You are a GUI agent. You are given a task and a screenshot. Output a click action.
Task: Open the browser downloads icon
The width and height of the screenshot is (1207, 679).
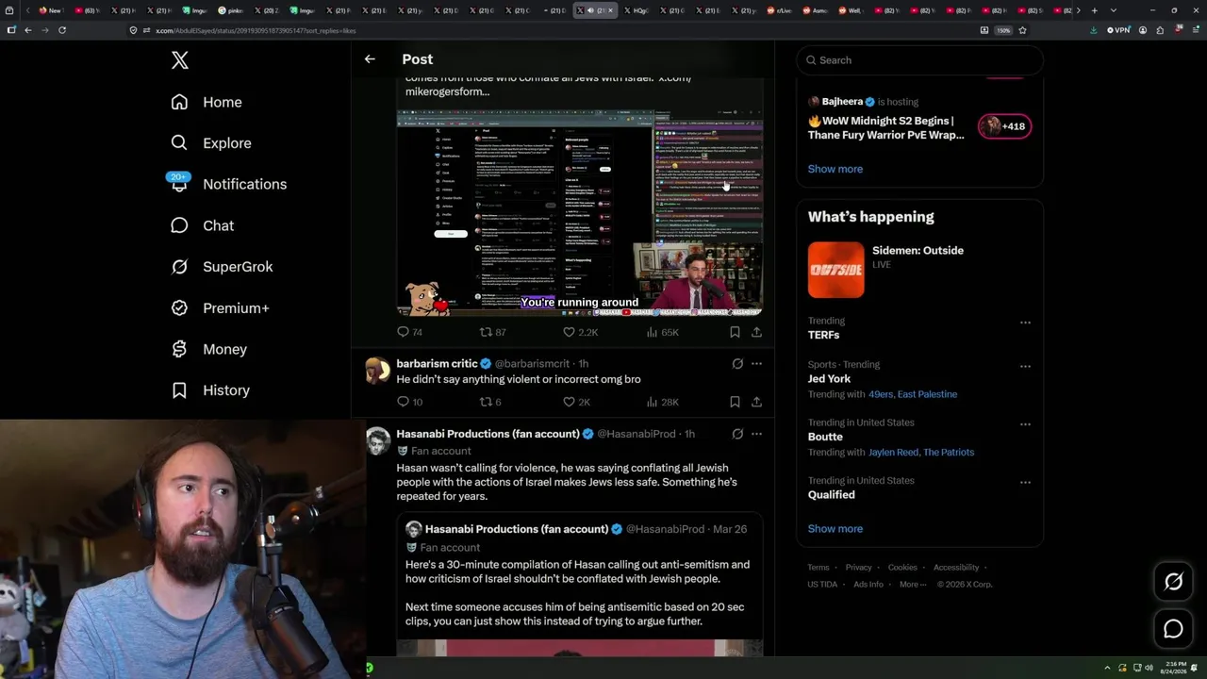click(x=1094, y=30)
